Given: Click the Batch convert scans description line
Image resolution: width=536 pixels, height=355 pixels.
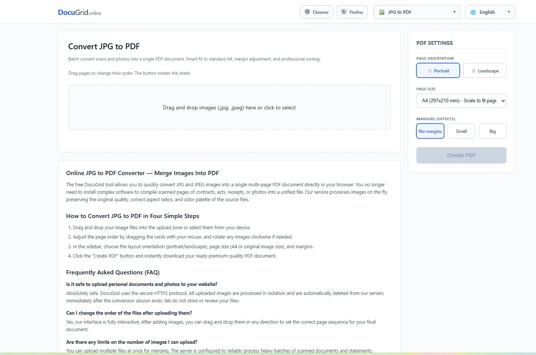Looking at the screenshot, I should [194, 59].
